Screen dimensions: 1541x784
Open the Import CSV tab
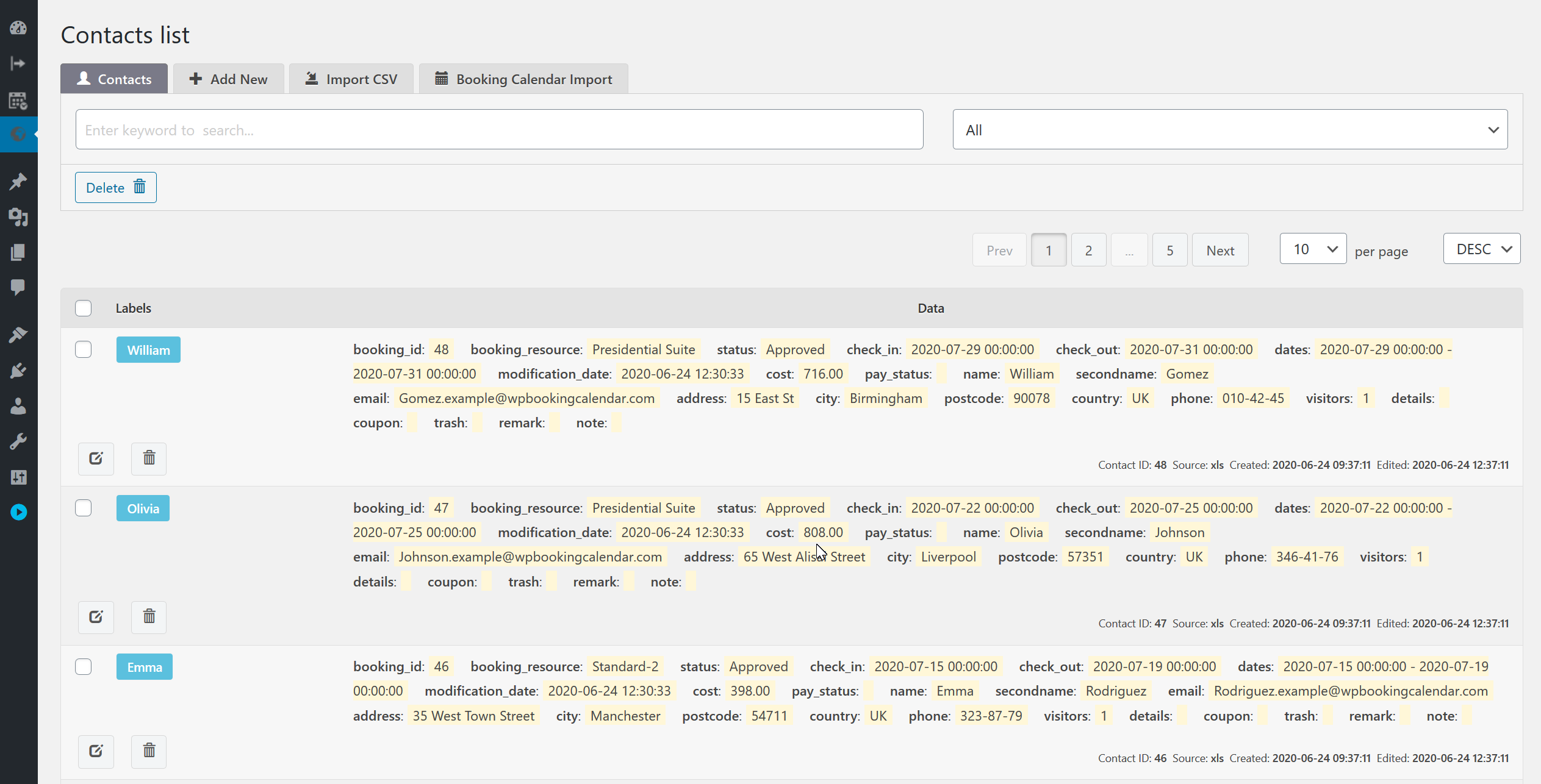(x=351, y=79)
